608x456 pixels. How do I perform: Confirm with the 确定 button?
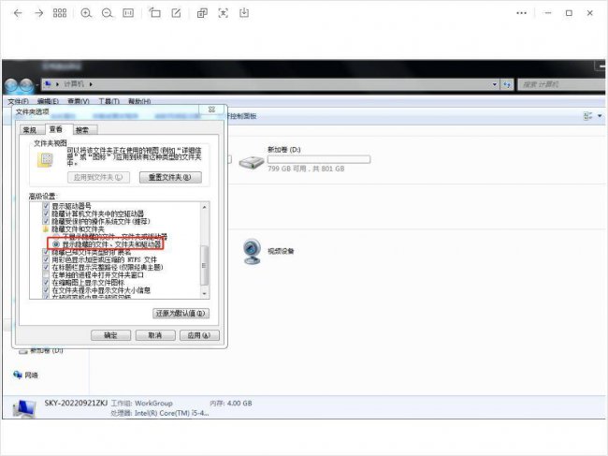[111, 335]
